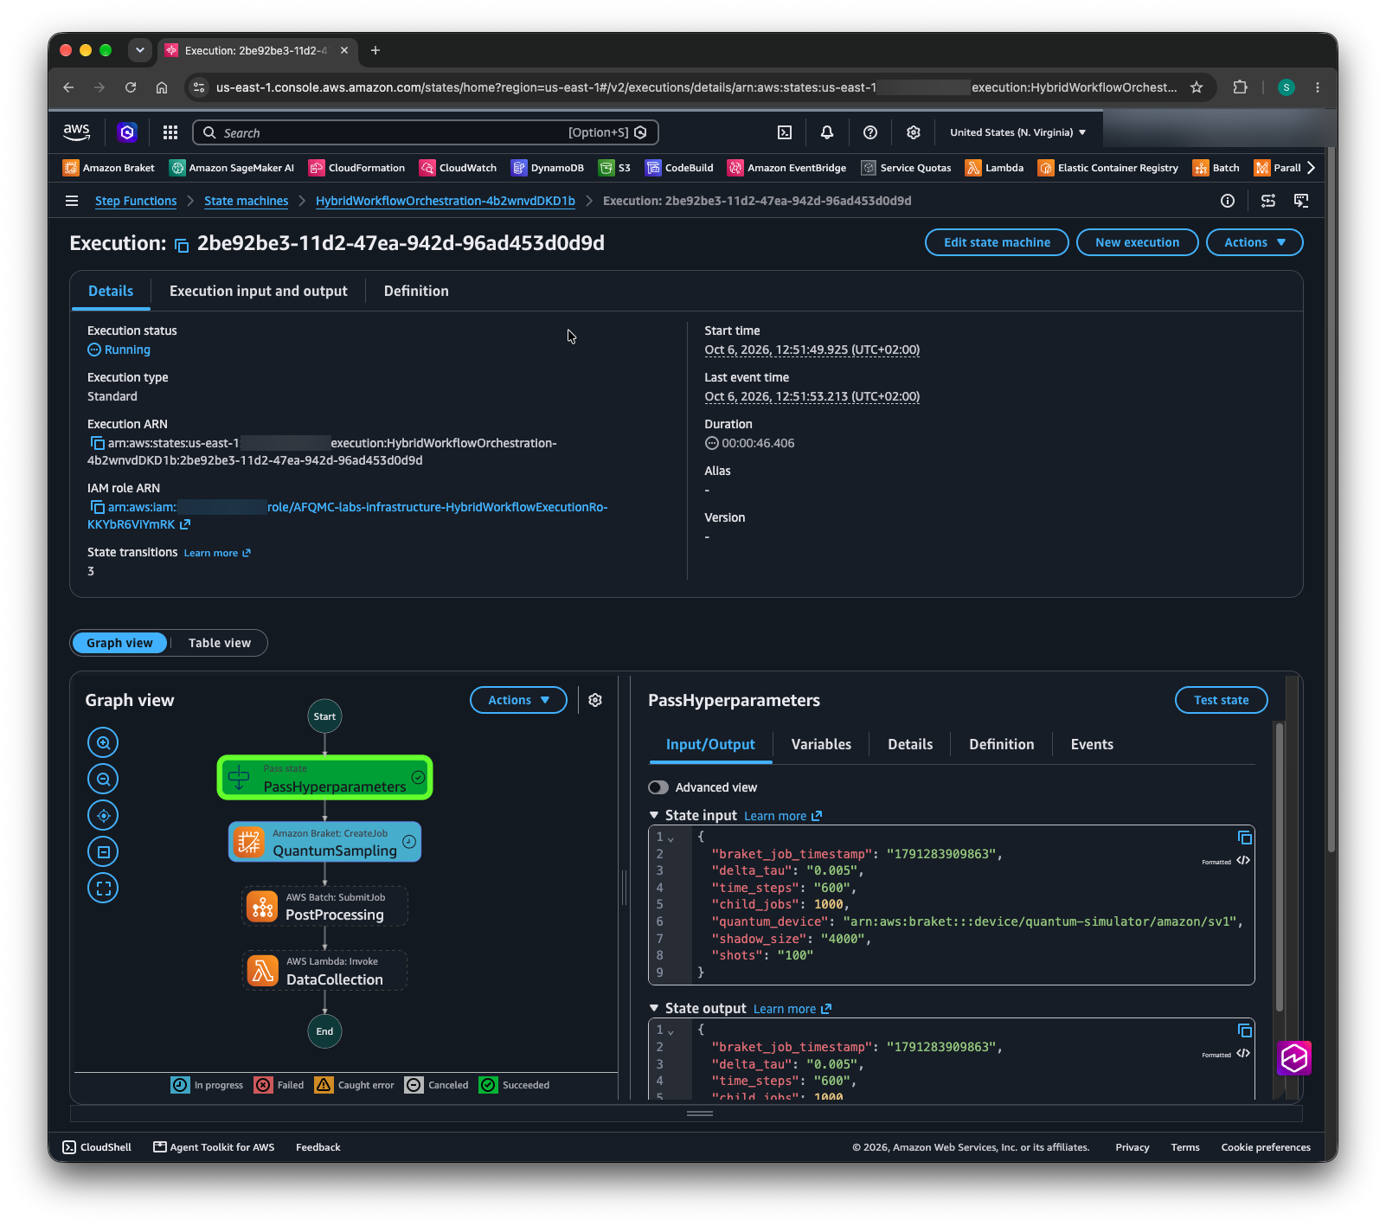The image size is (1386, 1226).
Task: Open the info panel icon
Action: point(1228,201)
